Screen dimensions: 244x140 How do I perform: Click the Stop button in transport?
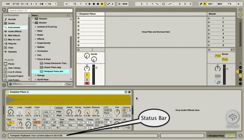click(x=94, y=4)
